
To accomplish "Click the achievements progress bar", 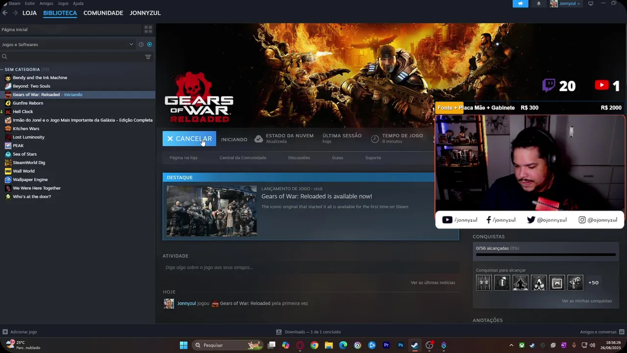I will click(x=546, y=255).
